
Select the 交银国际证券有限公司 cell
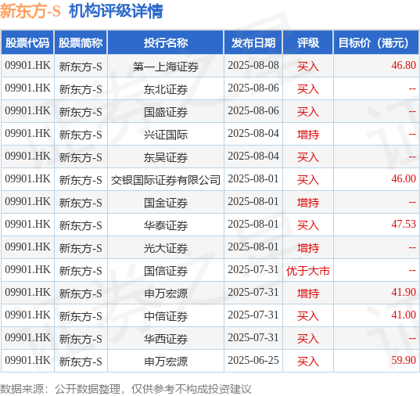tap(166, 180)
